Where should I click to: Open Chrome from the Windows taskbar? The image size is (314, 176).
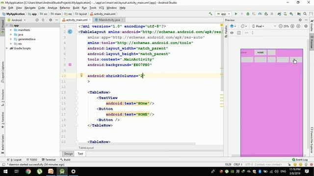click(28, 172)
